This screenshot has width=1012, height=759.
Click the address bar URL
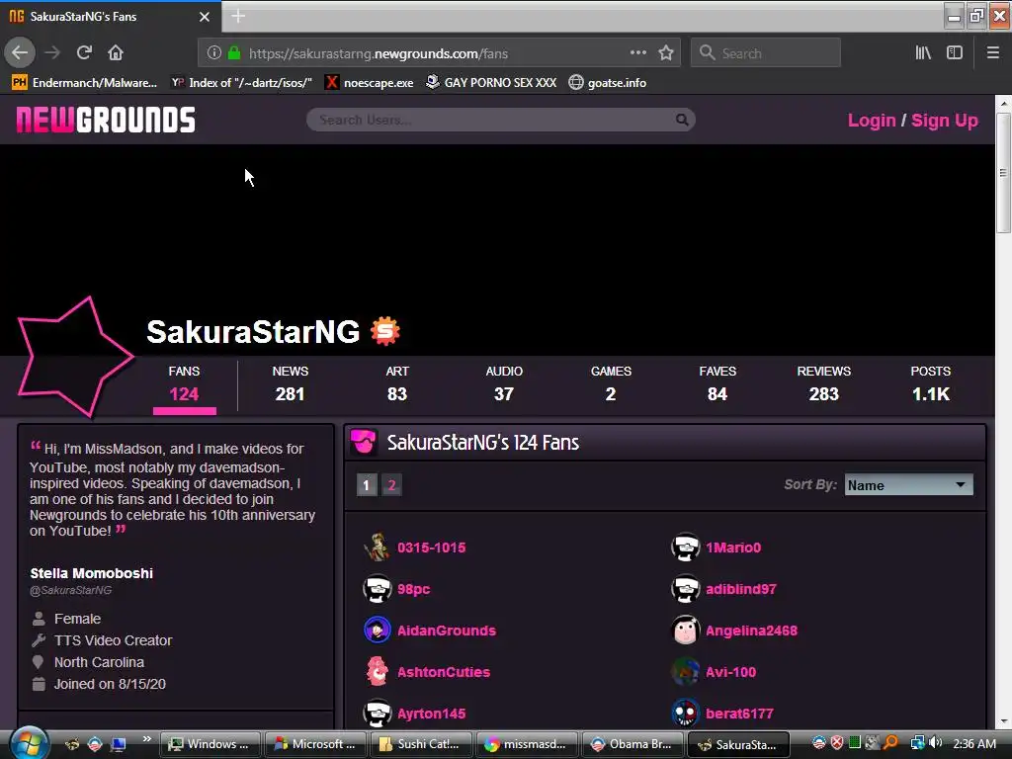tap(379, 53)
